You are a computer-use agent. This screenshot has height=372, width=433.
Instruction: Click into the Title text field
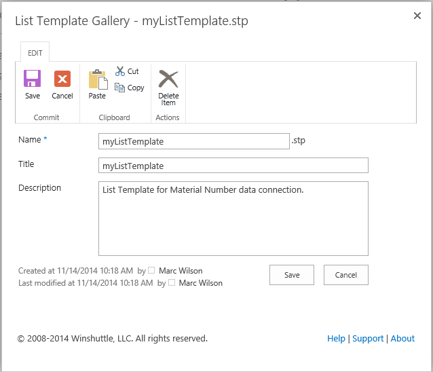tap(233, 166)
